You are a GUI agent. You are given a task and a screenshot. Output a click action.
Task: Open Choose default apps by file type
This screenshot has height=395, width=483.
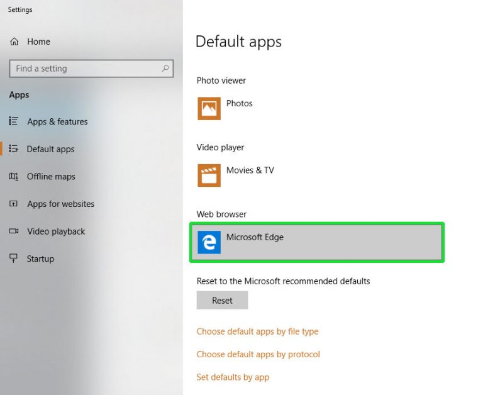[x=257, y=331]
